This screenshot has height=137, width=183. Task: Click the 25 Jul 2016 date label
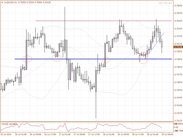pos(7,134)
